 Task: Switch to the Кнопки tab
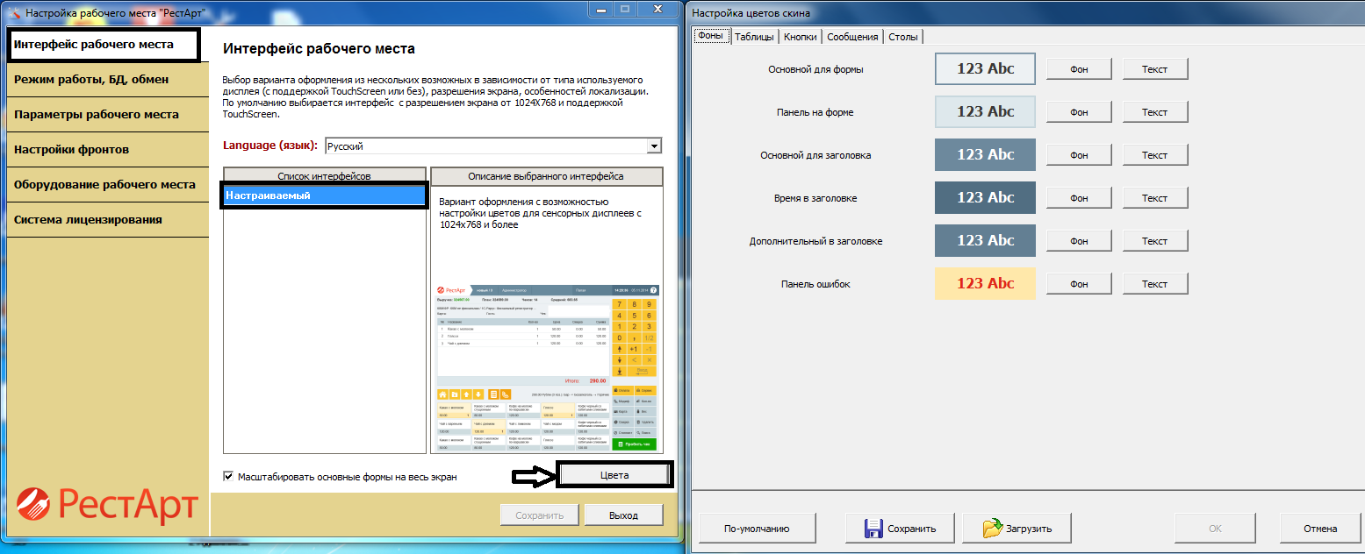pyautogui.click(x=801, y=37)
